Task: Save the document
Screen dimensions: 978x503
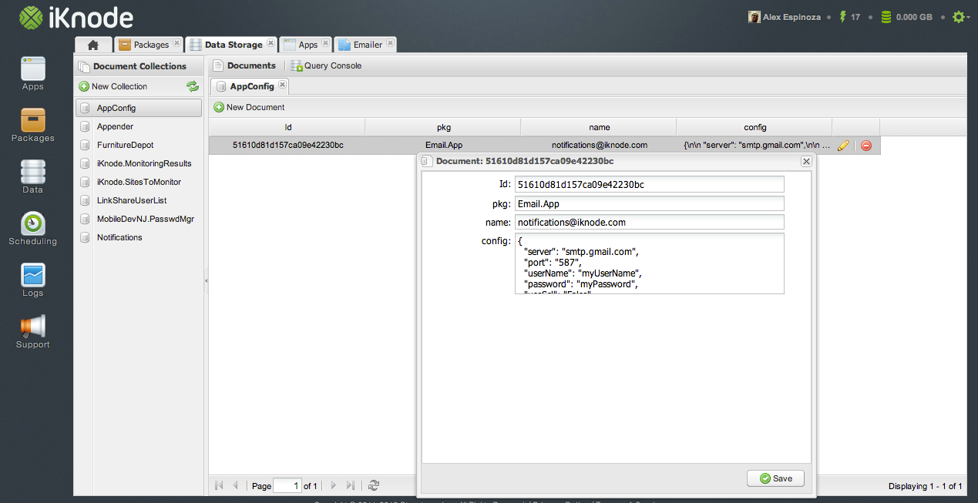Action: coord(775,478)
